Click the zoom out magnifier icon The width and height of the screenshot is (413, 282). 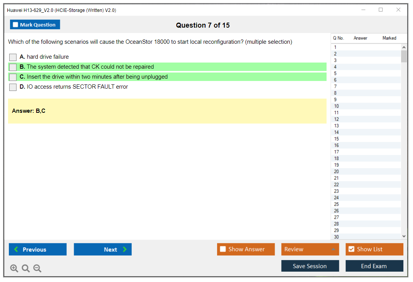(37, 269)
